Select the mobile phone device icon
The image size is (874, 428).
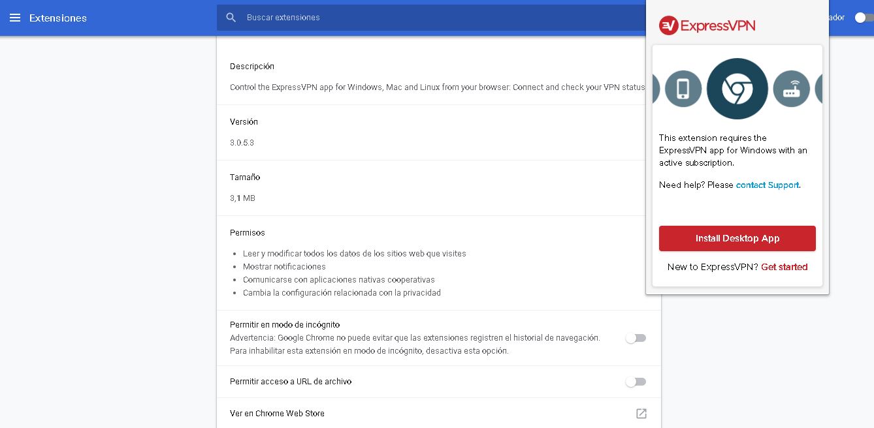[683, 88]
